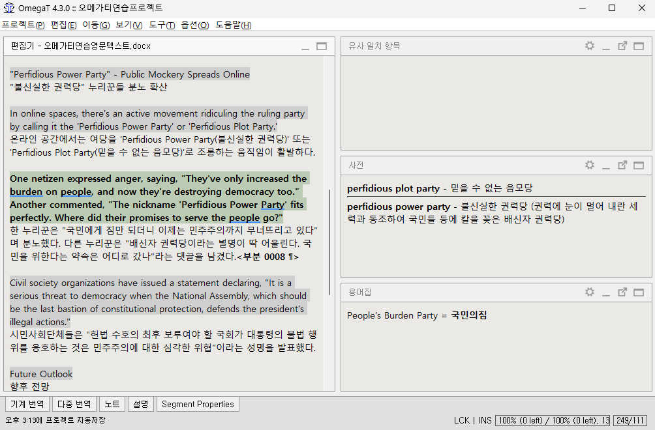The image size is (655, 430).
Task: Click the underlined word 'burden' in active segment
Action: (x=26, y=192)
